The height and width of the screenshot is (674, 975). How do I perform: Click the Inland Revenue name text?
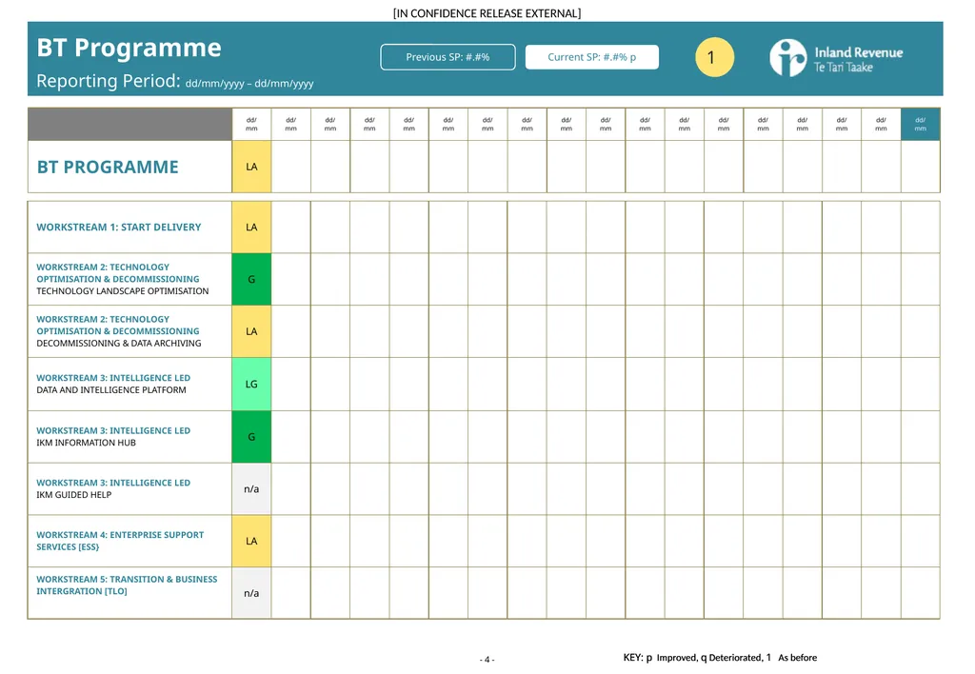(859, 52)
